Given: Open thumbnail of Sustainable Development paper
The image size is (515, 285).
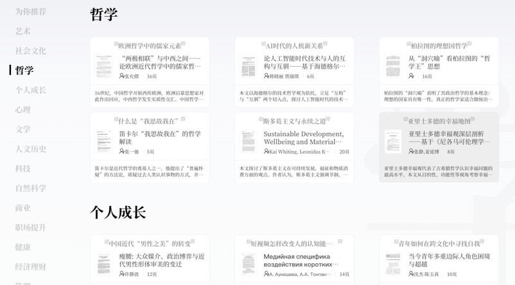Looking at the screenshot, I should point(248,141).
